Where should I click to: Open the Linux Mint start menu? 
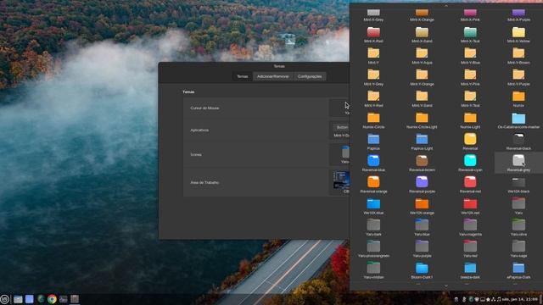[x=5, y=299]
